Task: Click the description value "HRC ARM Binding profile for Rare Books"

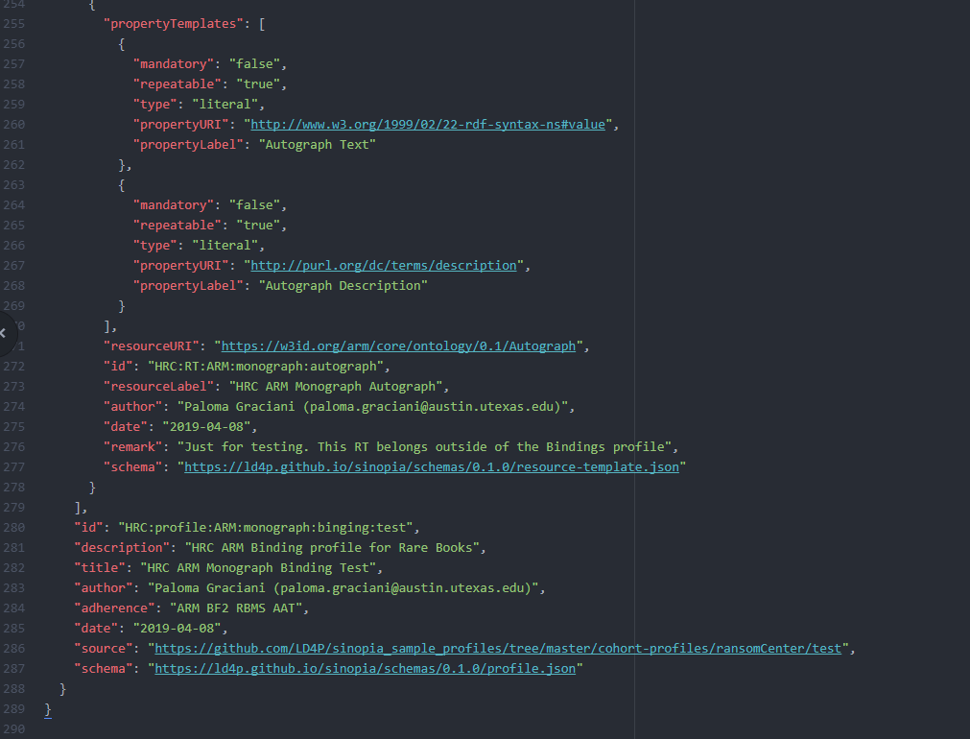Action: point(332,548)
